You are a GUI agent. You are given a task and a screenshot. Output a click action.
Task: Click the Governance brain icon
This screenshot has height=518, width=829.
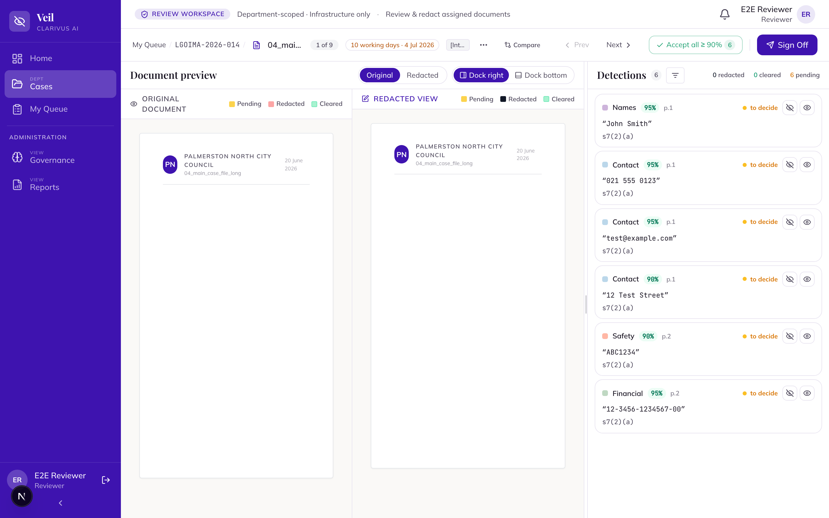(x=17, y=157)
